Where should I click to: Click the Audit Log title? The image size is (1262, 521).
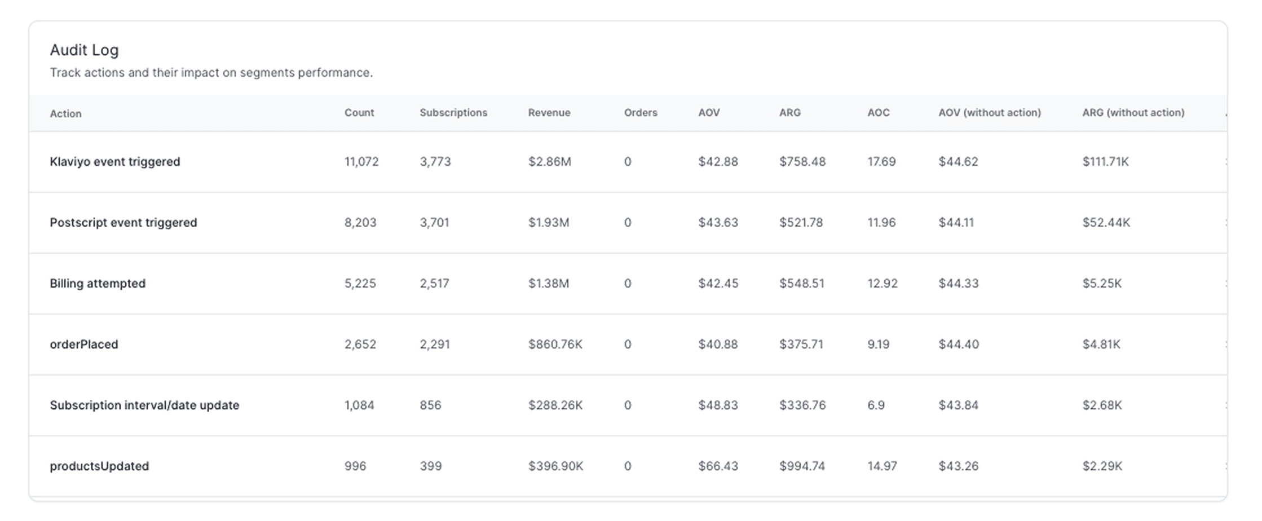click(x=84, y=50)
